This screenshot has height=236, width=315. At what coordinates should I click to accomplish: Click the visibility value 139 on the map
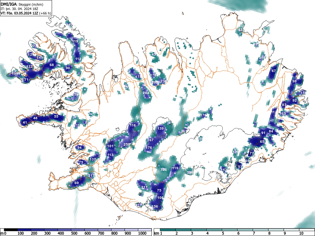tap(160, 128)
